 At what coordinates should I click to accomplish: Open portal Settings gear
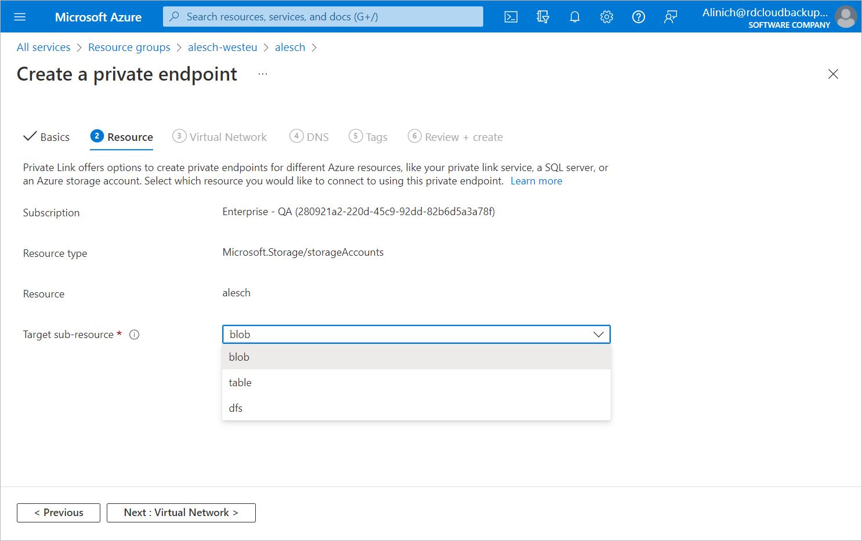coord(607,17)
